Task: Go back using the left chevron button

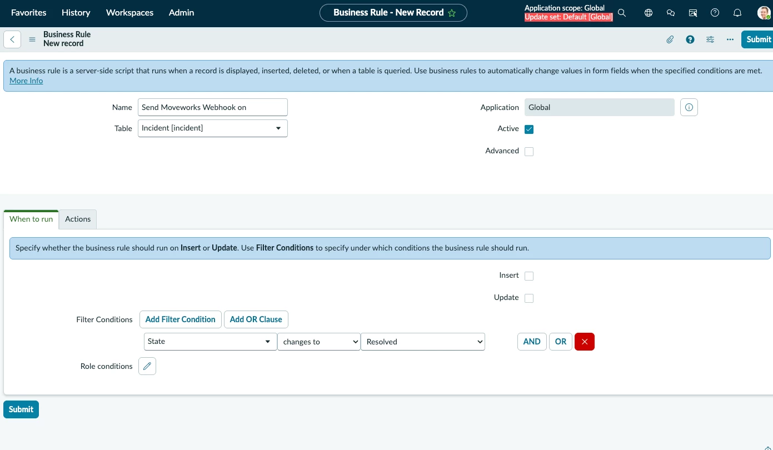Action: [12, 39]
